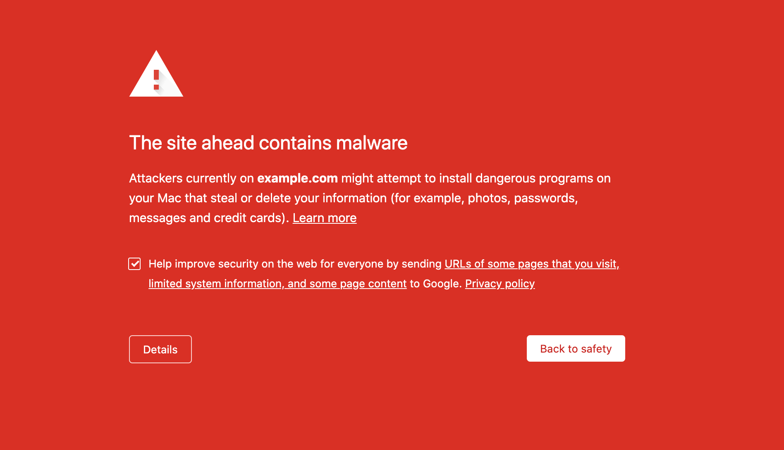784x450 pixels.
Task: Click the underlined URLs of some pages link
Action: [x=531, y=264]
